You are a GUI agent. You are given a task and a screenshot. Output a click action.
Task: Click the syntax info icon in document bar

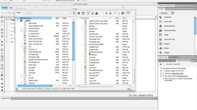[2, 17]
